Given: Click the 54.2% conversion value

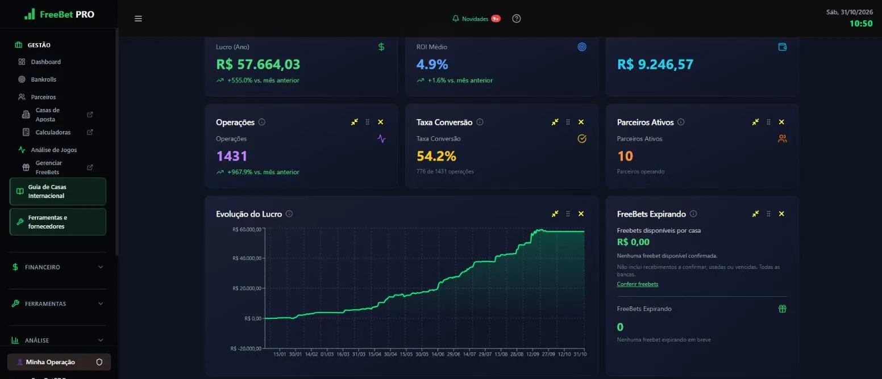Looking at the screenshot, I should coord(436,156).
